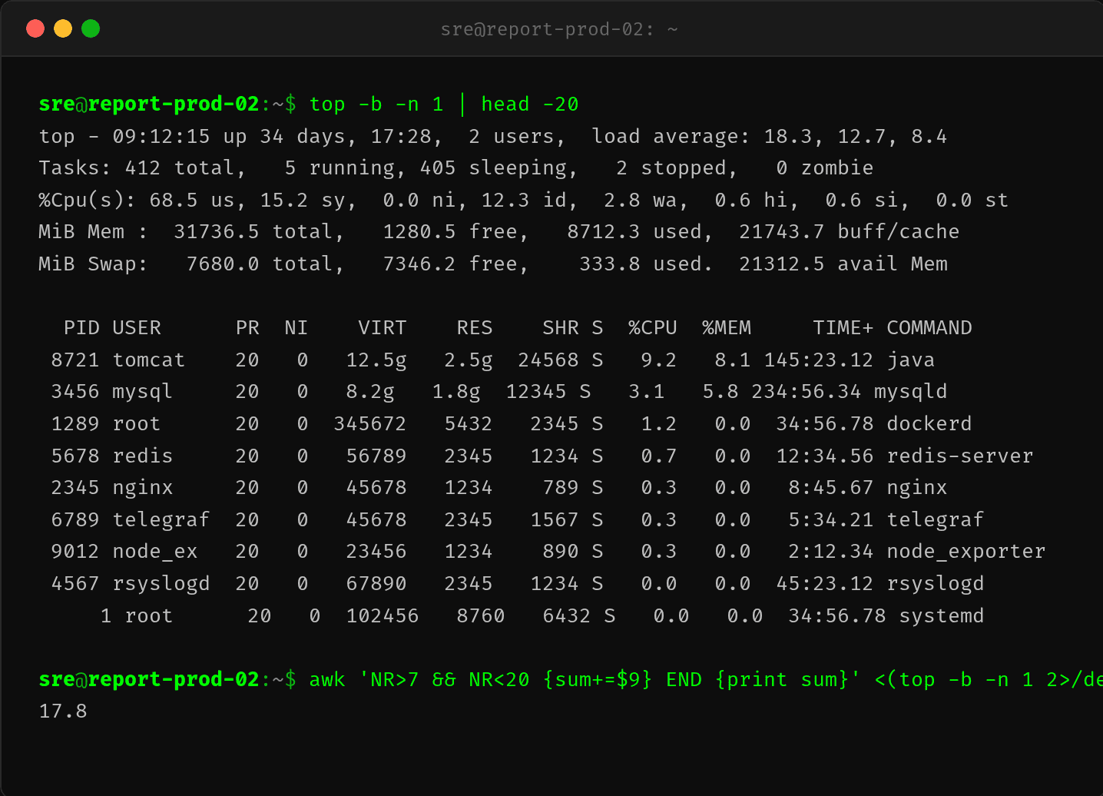Viewport: 1103px width, 796px height.
Task: Click the window title sre@report-prod-02
Action: pos(559,29)
